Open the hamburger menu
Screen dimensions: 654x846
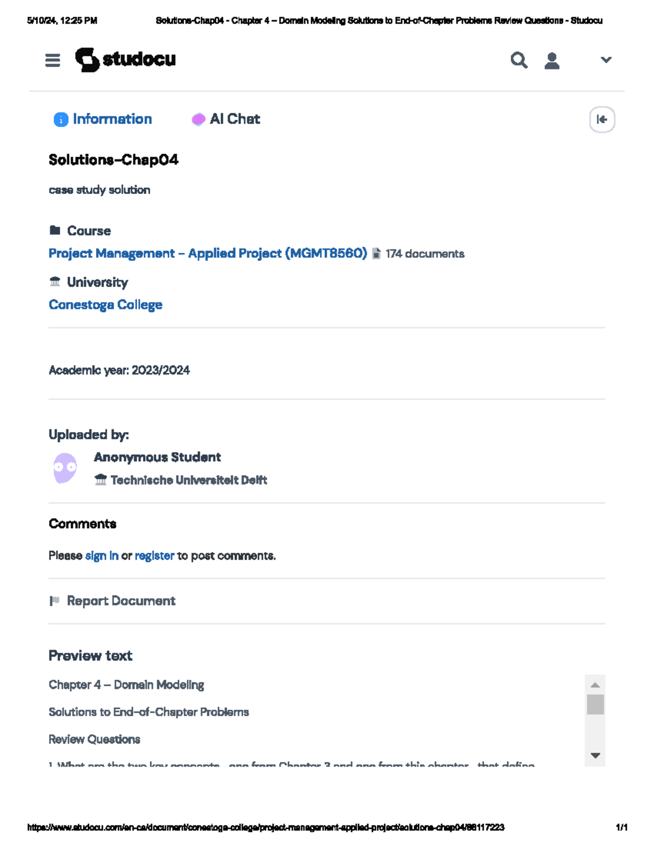tap(52, 60)
